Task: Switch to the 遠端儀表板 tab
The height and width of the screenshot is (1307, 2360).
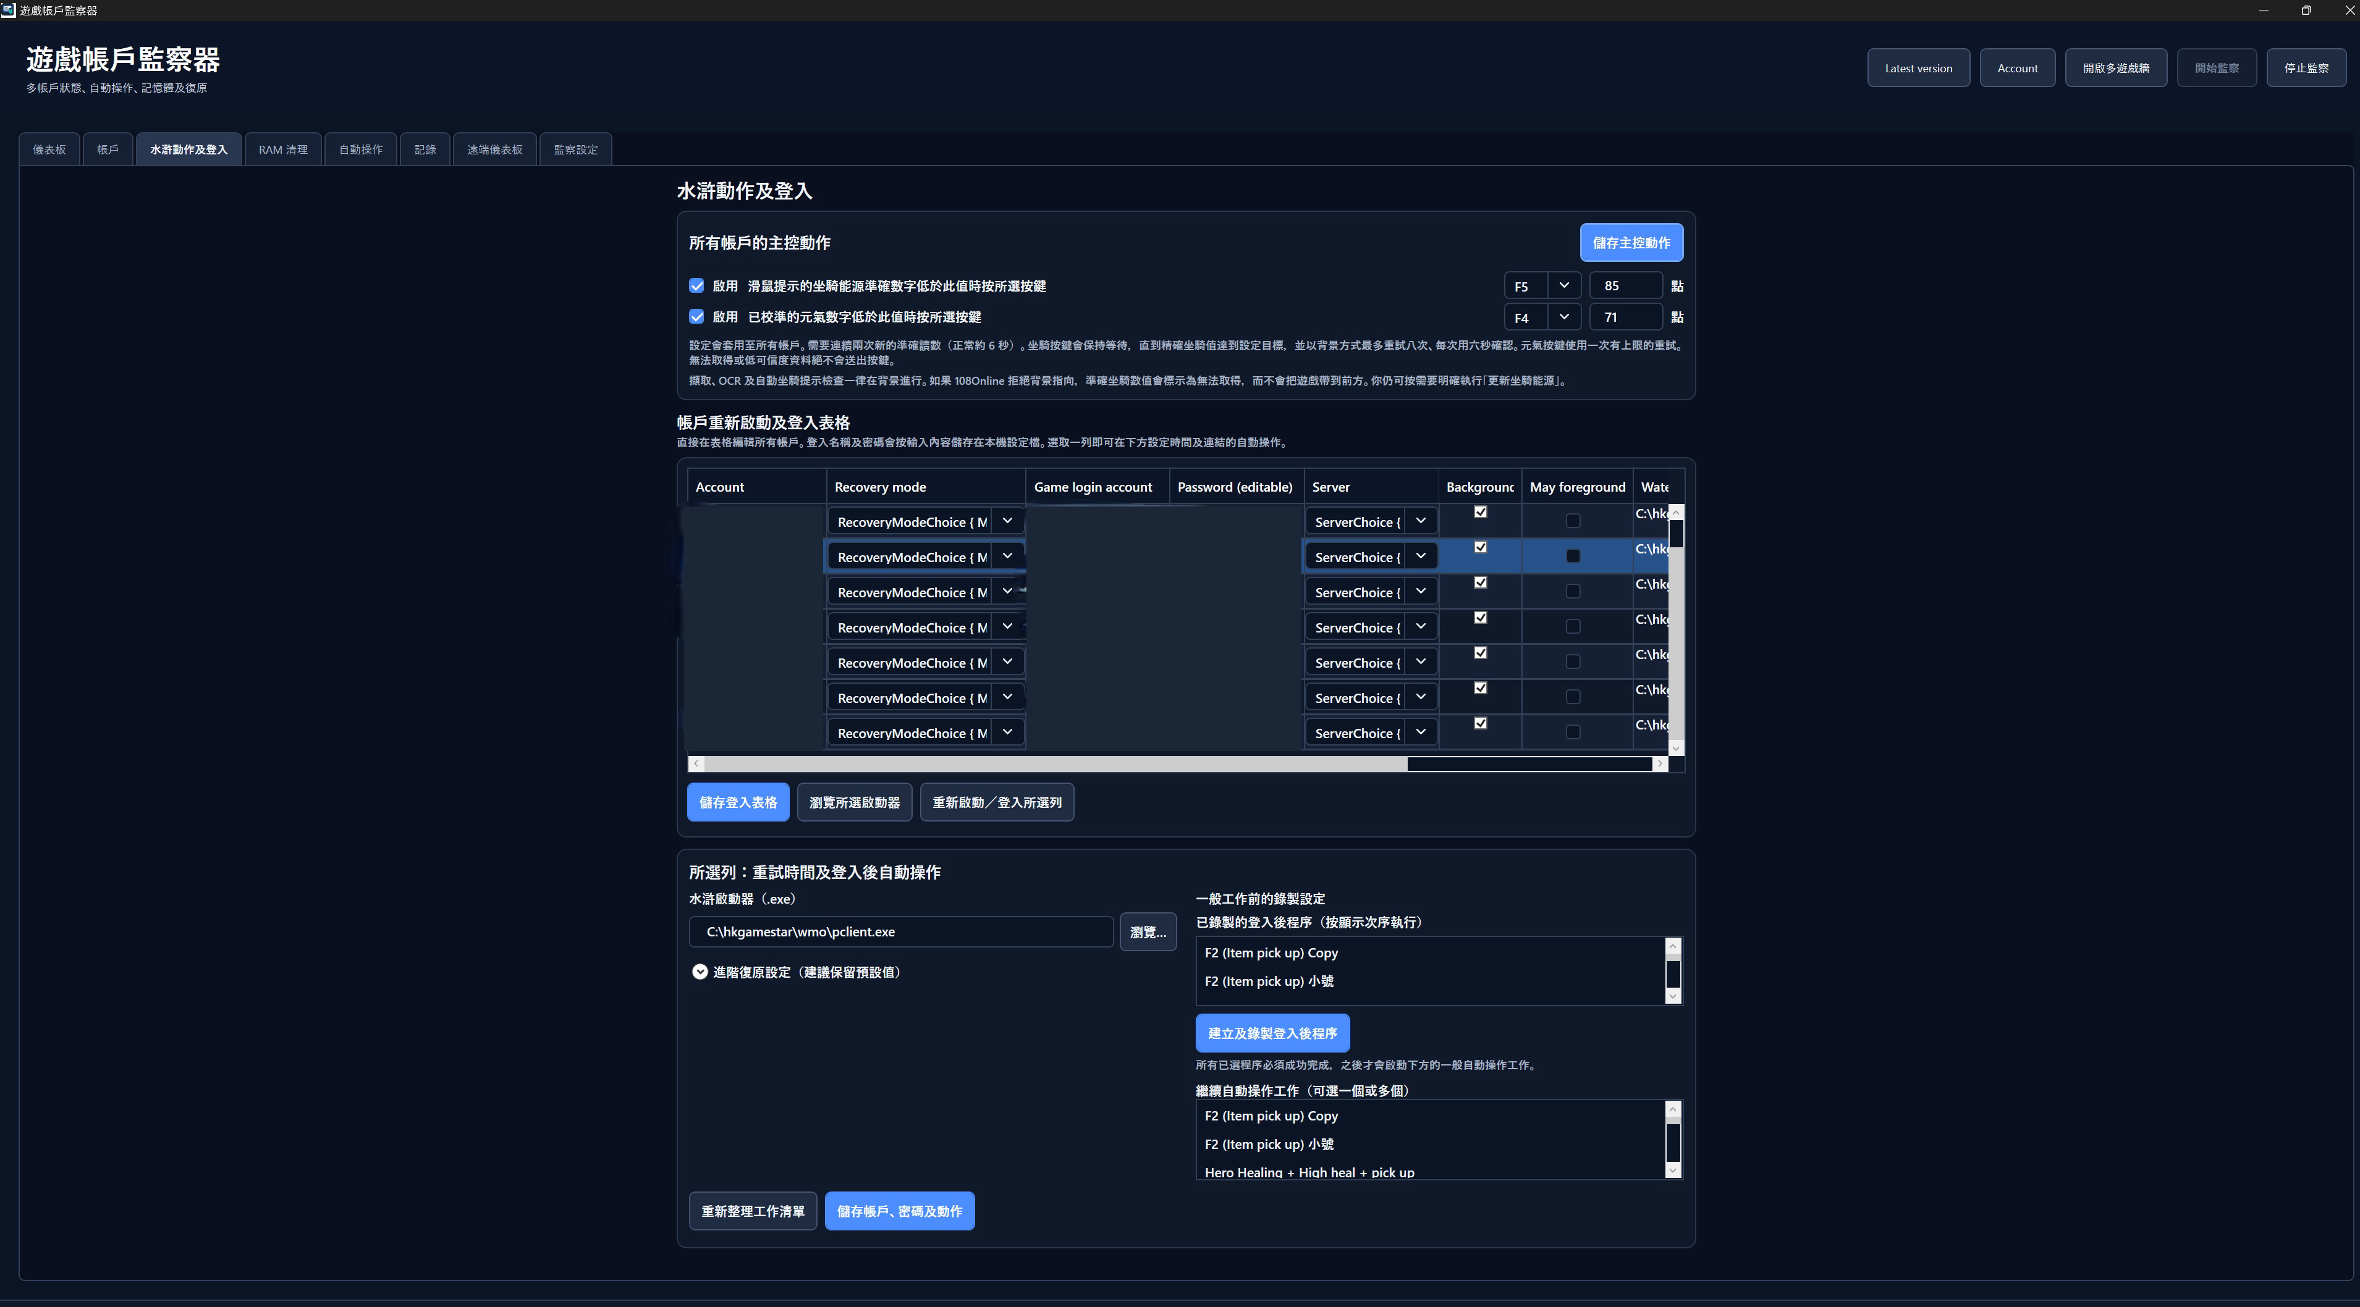Action: click(495, 149)
